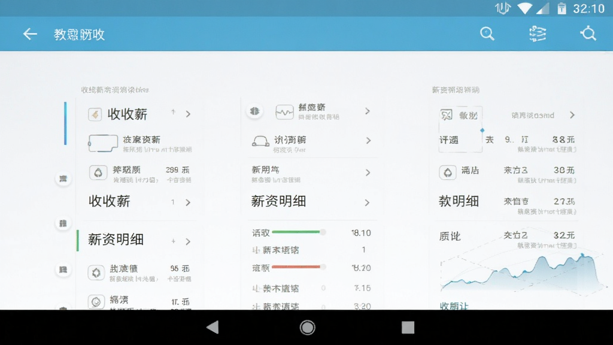Screen dimensions: 613x345
Task: Select the waveform chart icon
Action: (x=284, y=112)
